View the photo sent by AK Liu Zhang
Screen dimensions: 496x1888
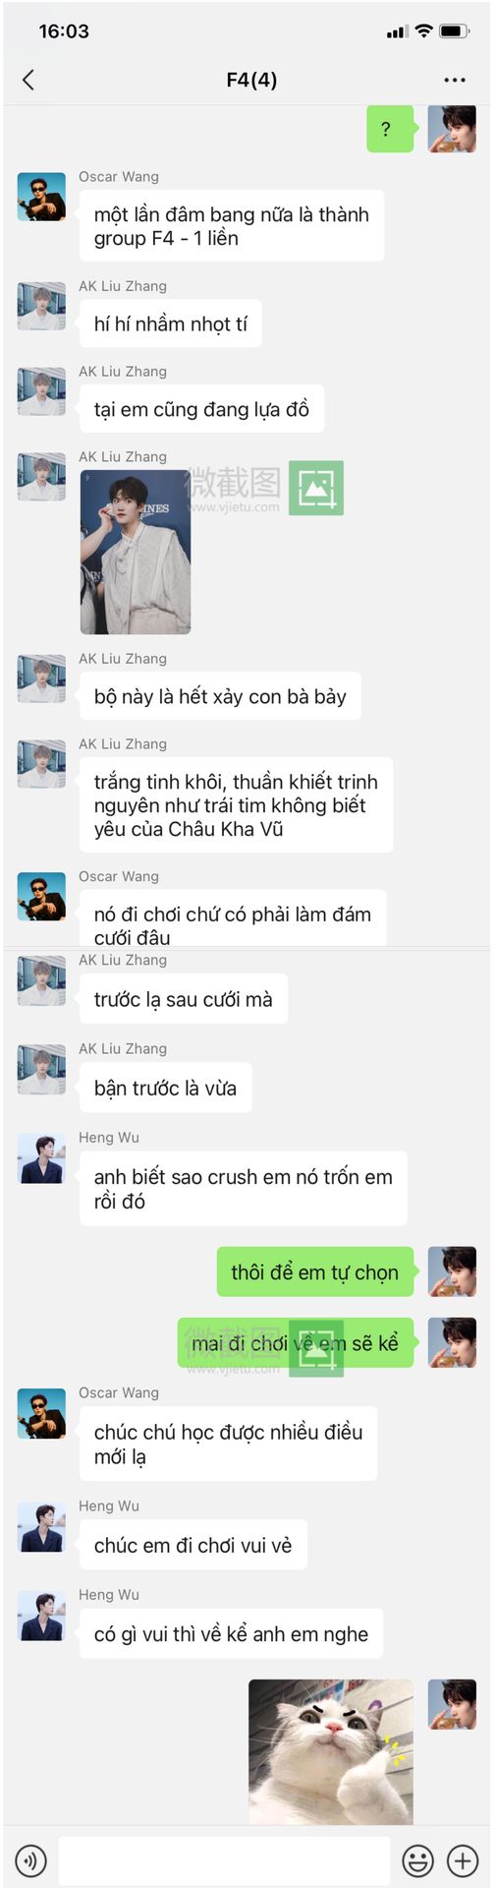136,552
